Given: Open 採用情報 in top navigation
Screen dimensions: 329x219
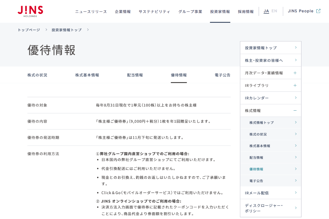Looking at the screenshot, I should [x=246, y=11].
